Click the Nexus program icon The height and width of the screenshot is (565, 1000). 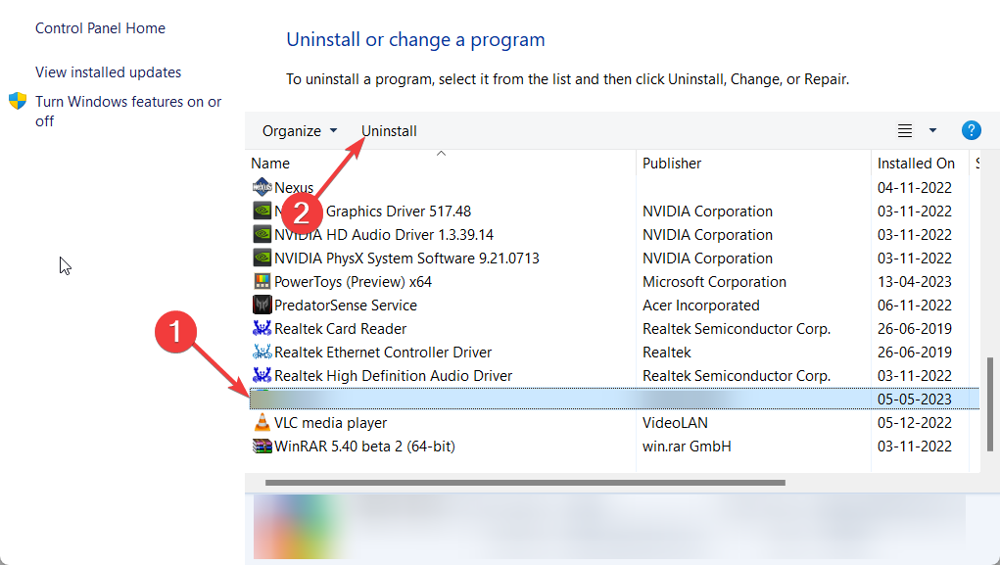point(262,187)
